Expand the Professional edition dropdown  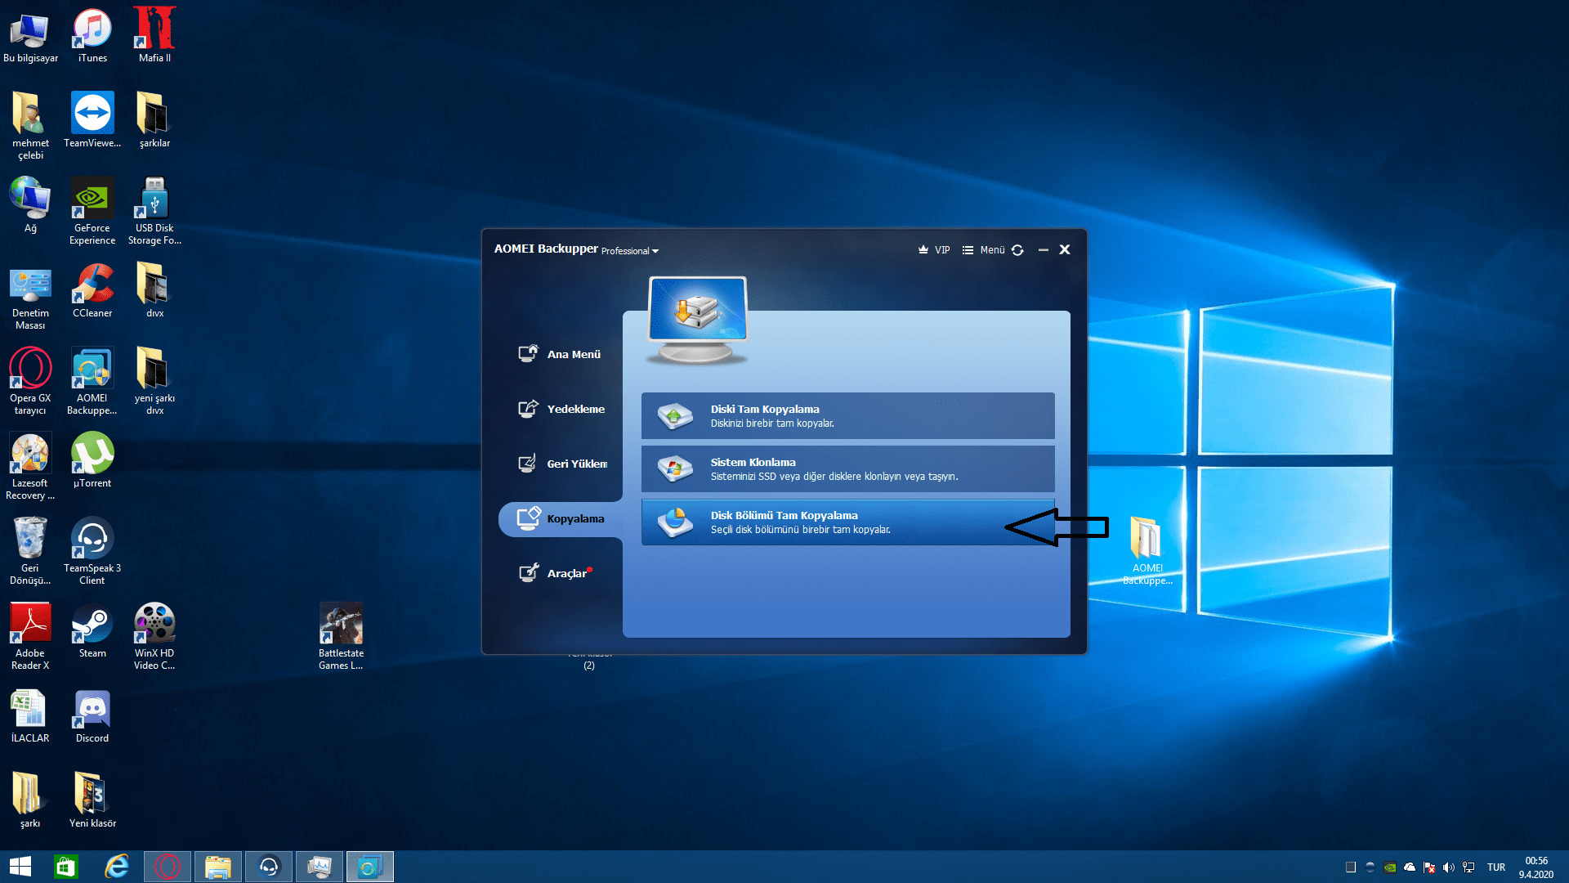pos(630,251)
